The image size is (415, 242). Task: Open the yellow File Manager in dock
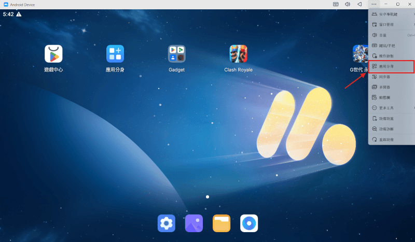(222, 223)
